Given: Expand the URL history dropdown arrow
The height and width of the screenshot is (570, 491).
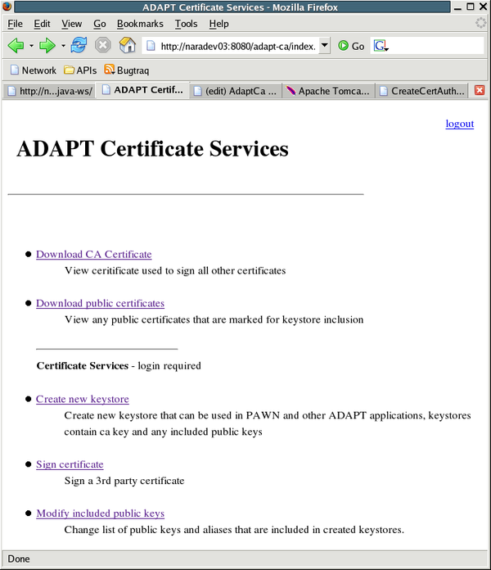Looking at the screenshot, I should pyautogui.click(x=324, y=46).
